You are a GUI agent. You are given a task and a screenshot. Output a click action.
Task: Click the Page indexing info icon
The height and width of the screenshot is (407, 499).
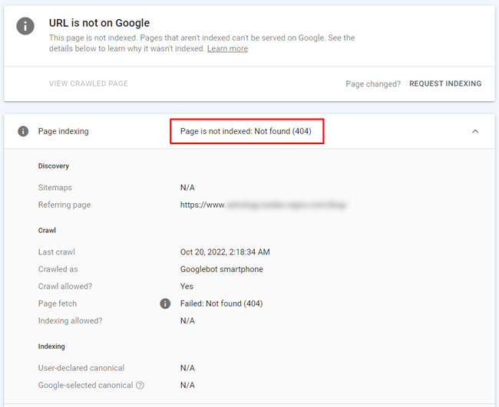[23, 131]
